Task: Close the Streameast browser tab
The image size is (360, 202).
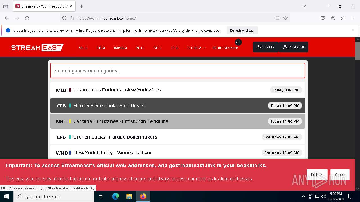Action: 71,6
